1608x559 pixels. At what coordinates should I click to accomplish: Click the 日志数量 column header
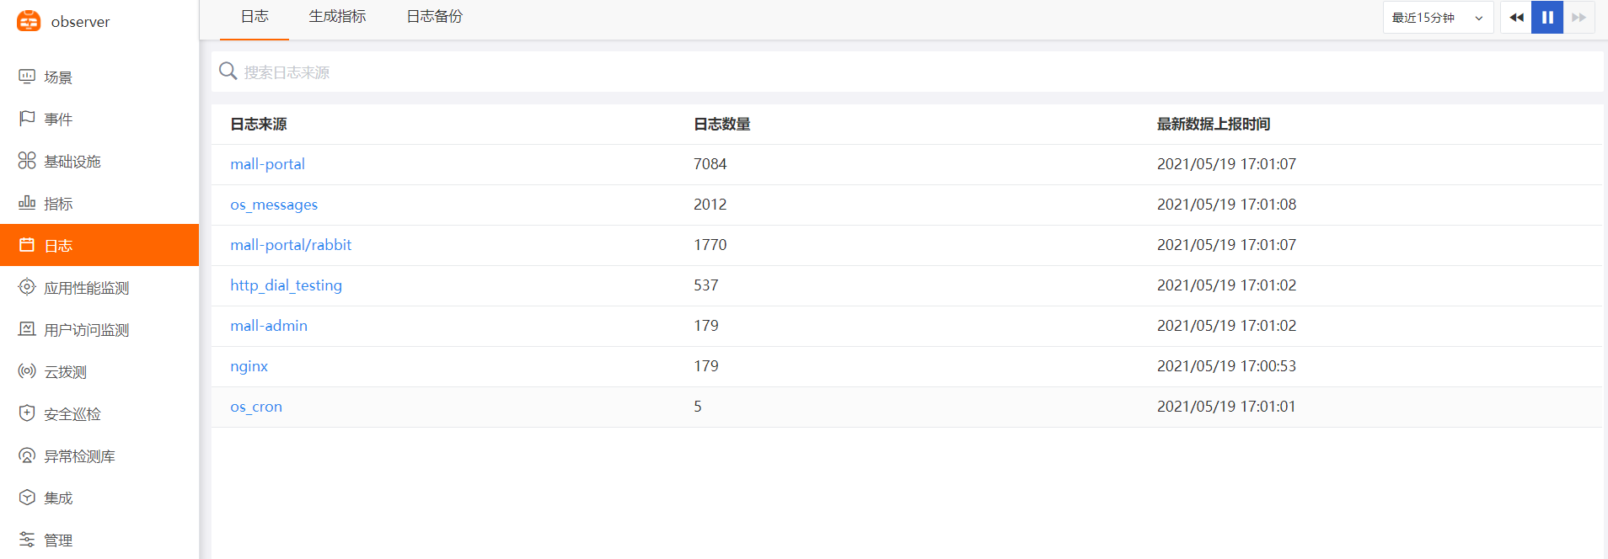click(x=722, y=124)
